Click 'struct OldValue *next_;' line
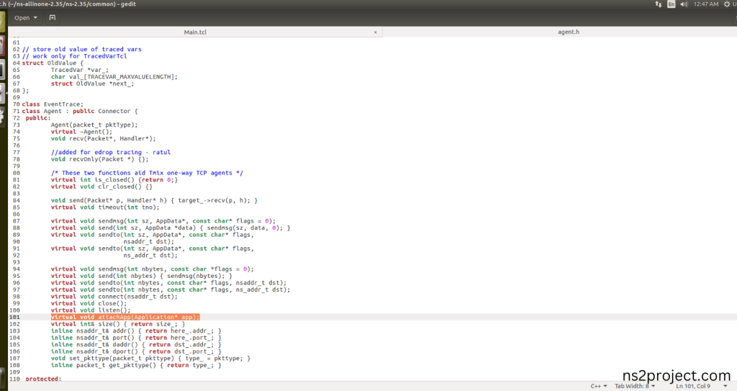 pos(92,84)
